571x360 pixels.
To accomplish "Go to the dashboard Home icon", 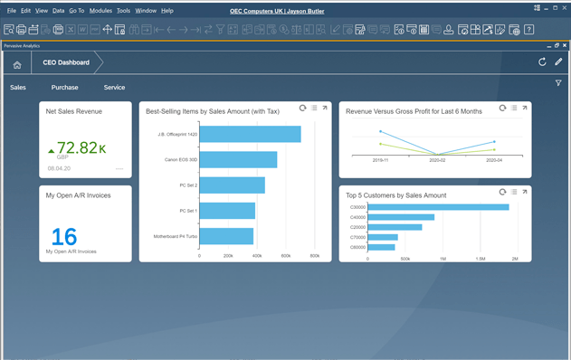I will [17, 65].
